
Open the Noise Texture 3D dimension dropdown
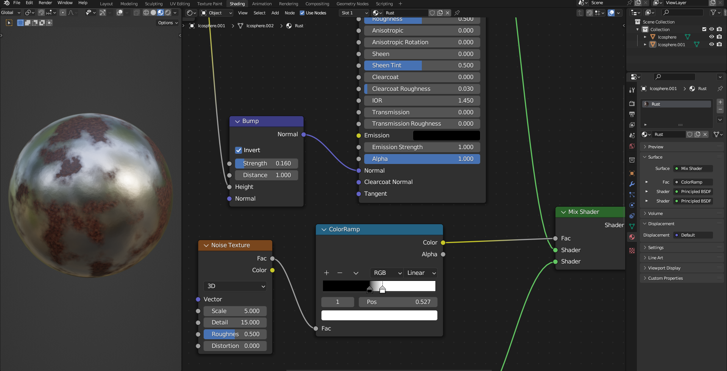(x=235, y=286)
